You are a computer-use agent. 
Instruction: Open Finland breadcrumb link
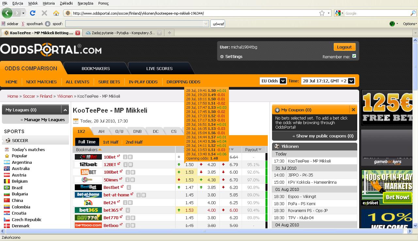46,96
